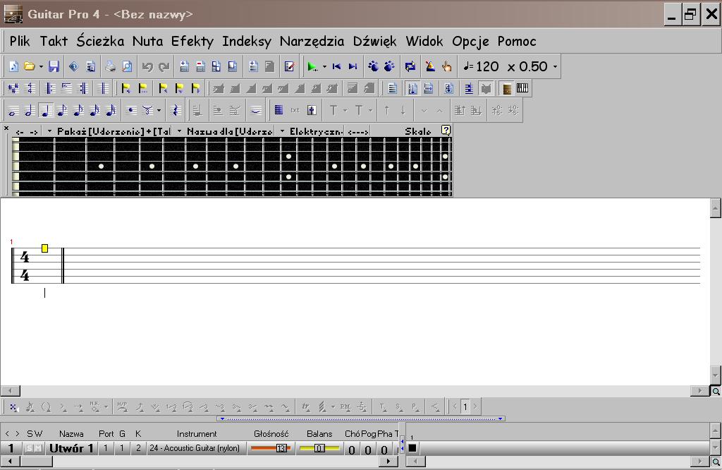Open the score information icon

tap(73, 67)
